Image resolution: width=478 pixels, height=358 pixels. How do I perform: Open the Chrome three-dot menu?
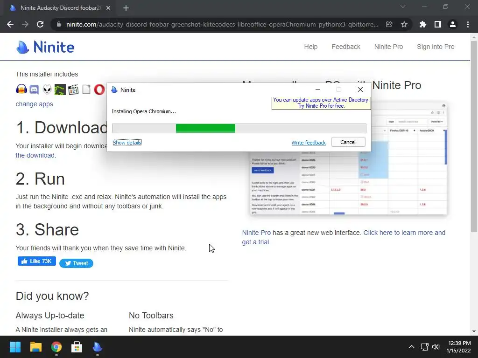(x=468, y=24)
